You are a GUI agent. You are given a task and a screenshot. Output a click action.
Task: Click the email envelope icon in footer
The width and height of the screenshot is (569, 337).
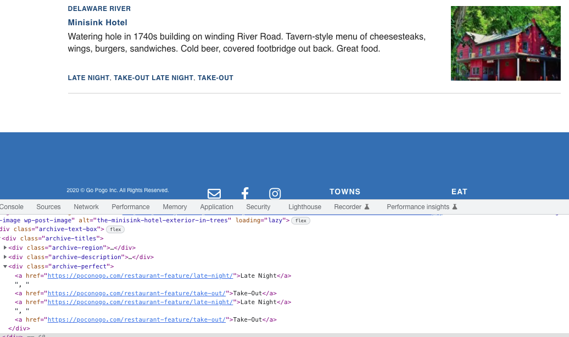pos(214,193)
